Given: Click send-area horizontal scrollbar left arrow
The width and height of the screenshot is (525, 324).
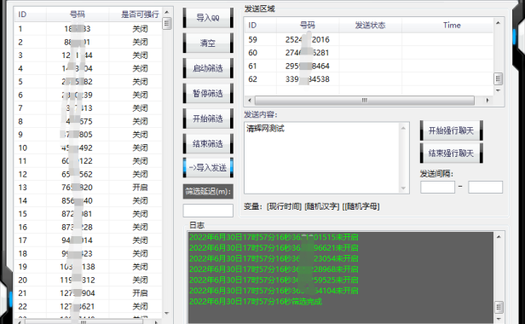Looking at the screenshot, I should pos(250,100).
